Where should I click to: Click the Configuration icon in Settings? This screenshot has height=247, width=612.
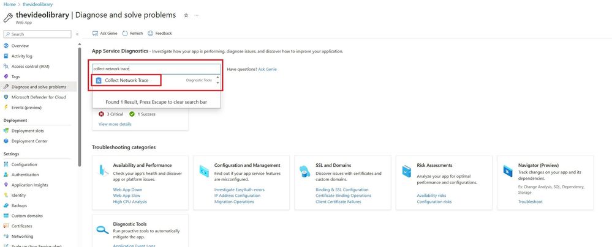pyautogui.click(x=6, y=164)
